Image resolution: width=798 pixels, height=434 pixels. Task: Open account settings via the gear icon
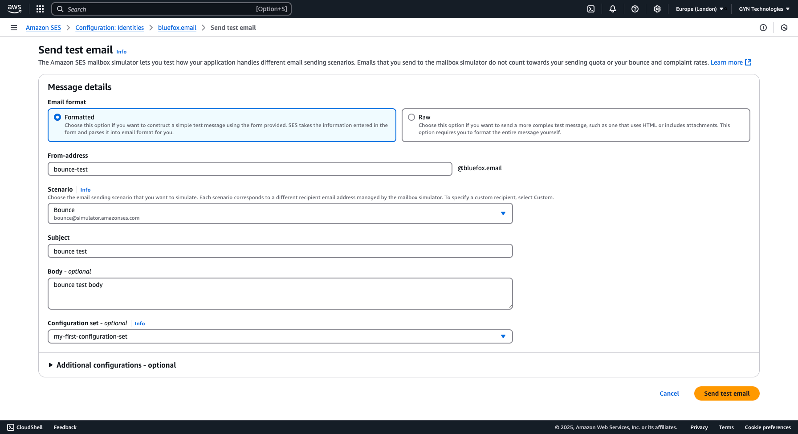[x=657, y=9]
